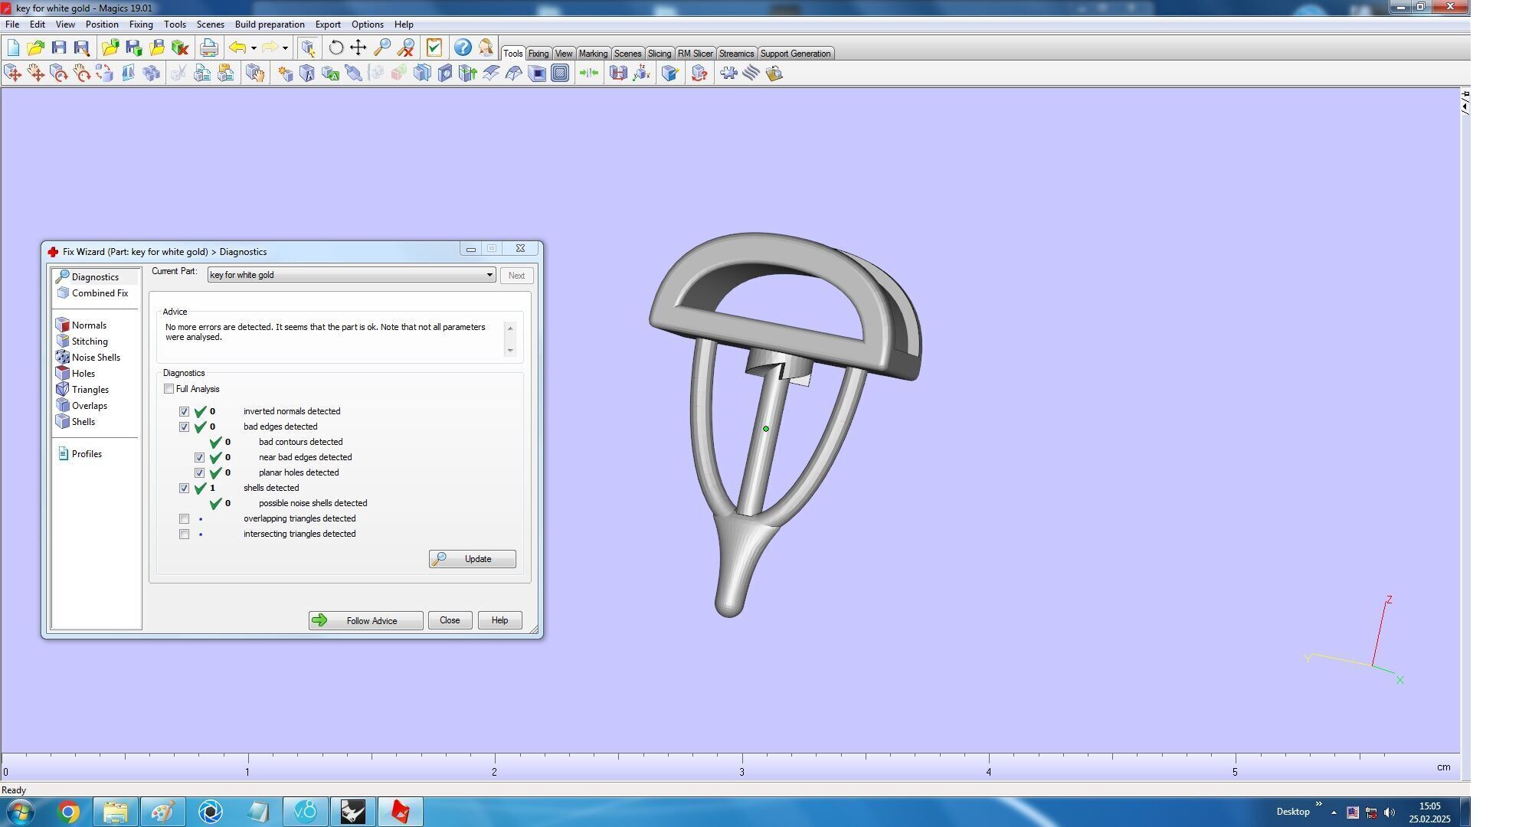Expand the redo history dropdown arrow
The image size is (1532, 827).
coord(285,48)
